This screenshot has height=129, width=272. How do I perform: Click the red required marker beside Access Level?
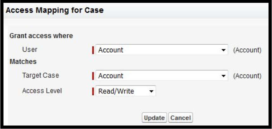pos(93,91)
